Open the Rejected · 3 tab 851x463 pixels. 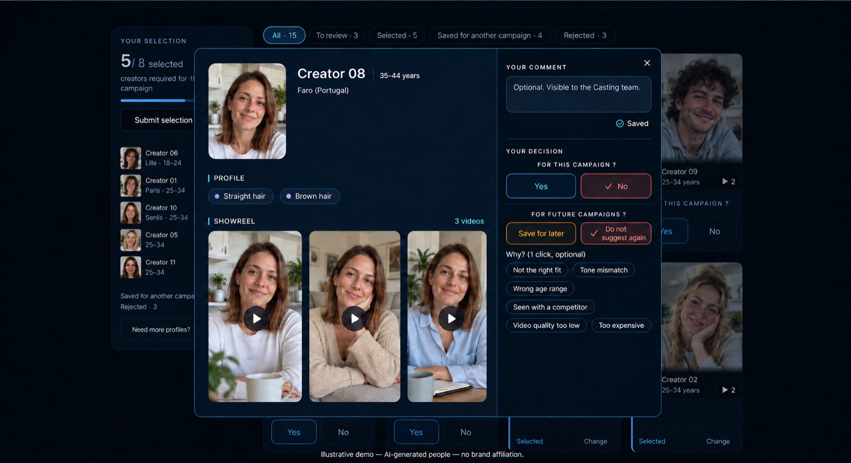[x=585, y=35]
